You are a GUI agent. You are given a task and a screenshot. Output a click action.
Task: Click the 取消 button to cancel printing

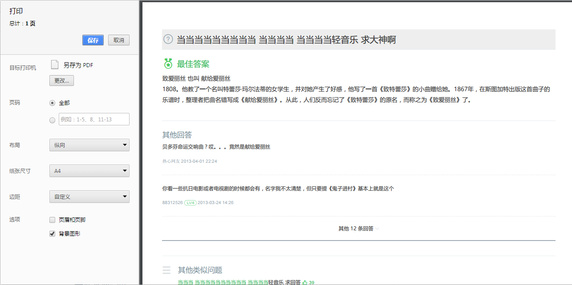(118, 40)
